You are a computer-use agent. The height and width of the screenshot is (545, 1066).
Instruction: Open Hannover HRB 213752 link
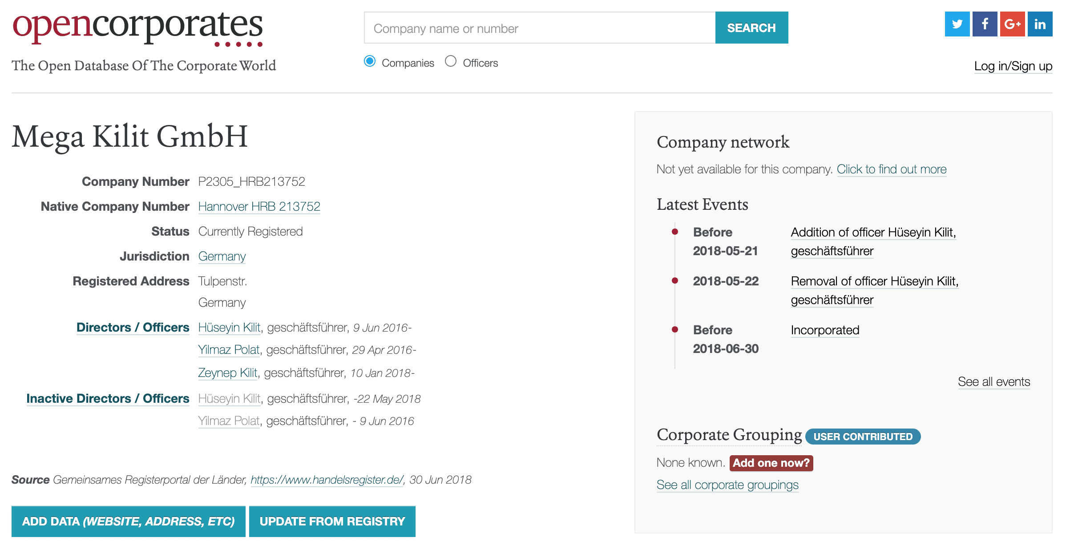(259, 207)
